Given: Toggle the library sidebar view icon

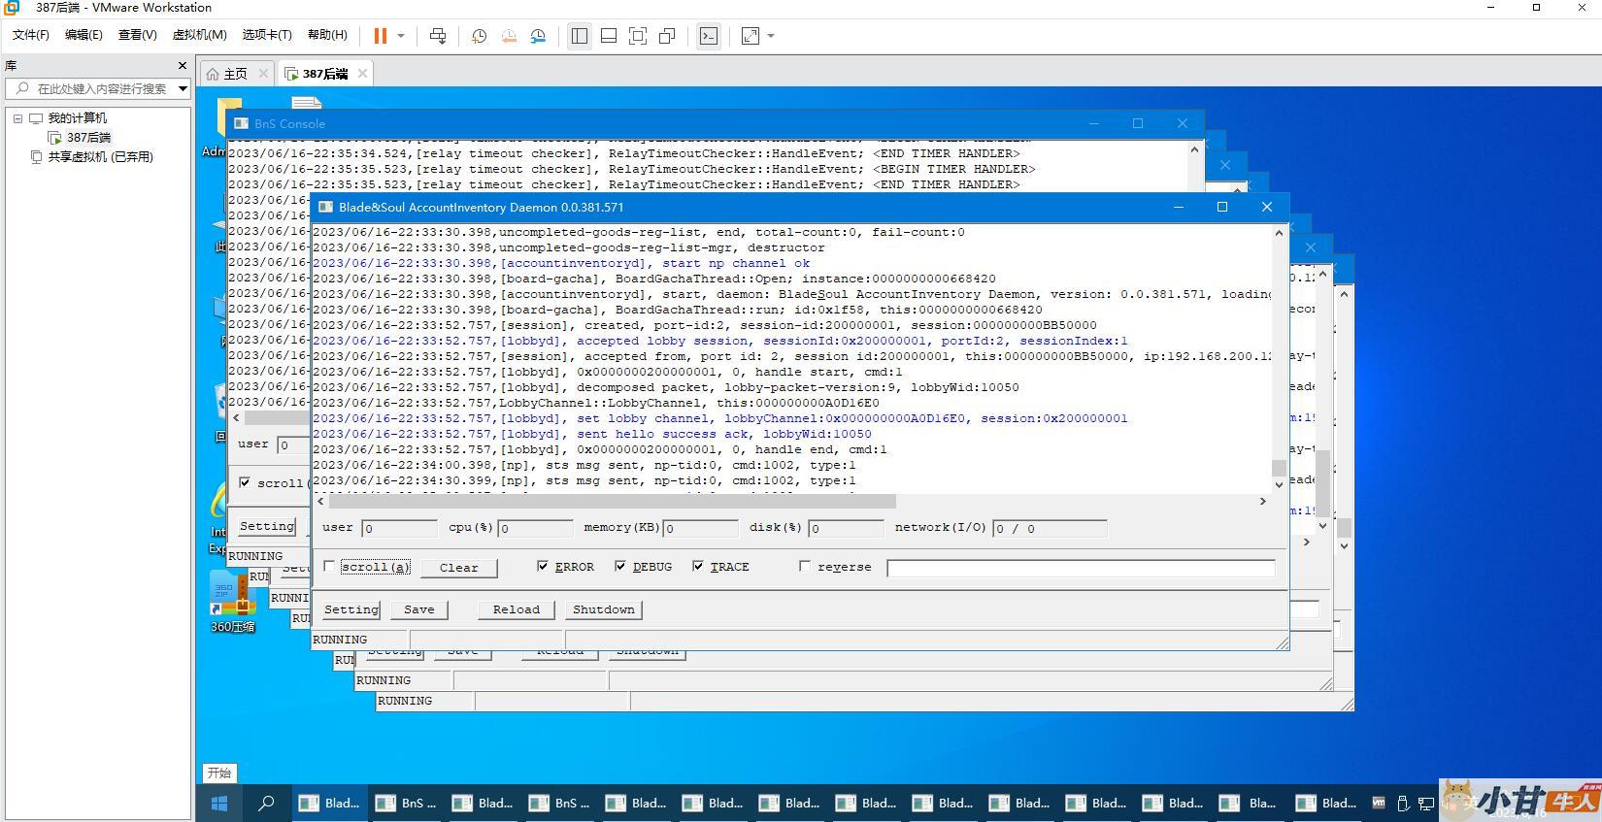Looking at the screenshot, I should pyautogui.click(x=580, y=36).
